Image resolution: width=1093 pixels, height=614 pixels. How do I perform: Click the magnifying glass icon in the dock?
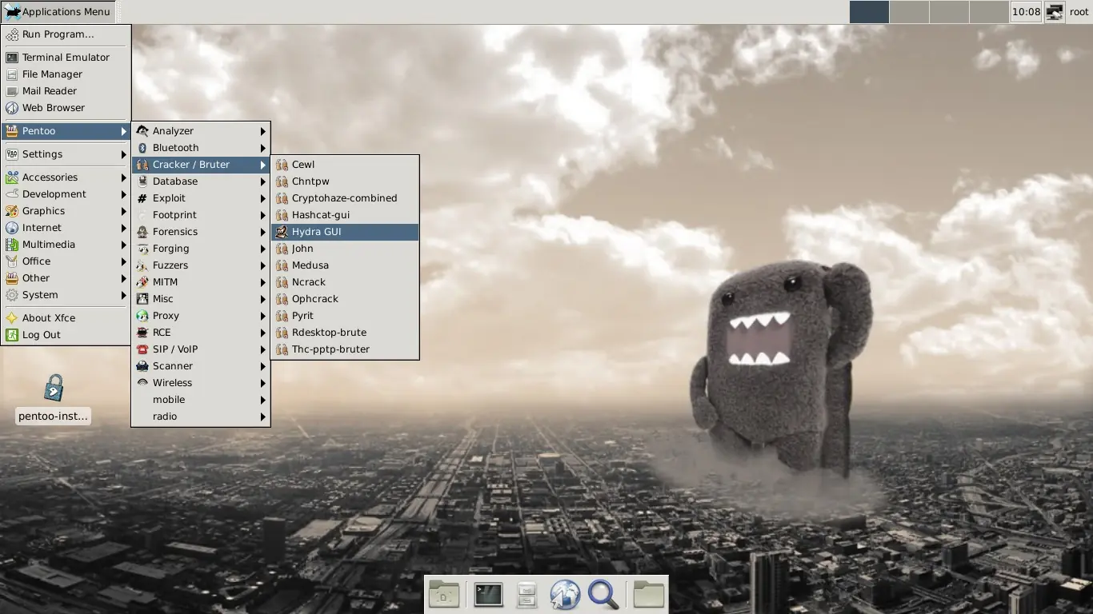pos(603,594)
